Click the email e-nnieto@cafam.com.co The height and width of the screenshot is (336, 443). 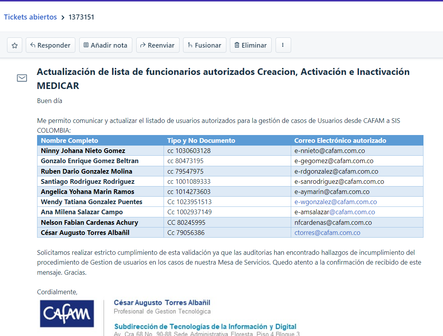click(x=330, y=151)
